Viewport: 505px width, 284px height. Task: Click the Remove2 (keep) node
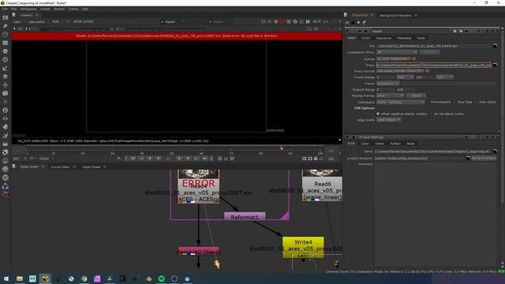click(199, 252)
